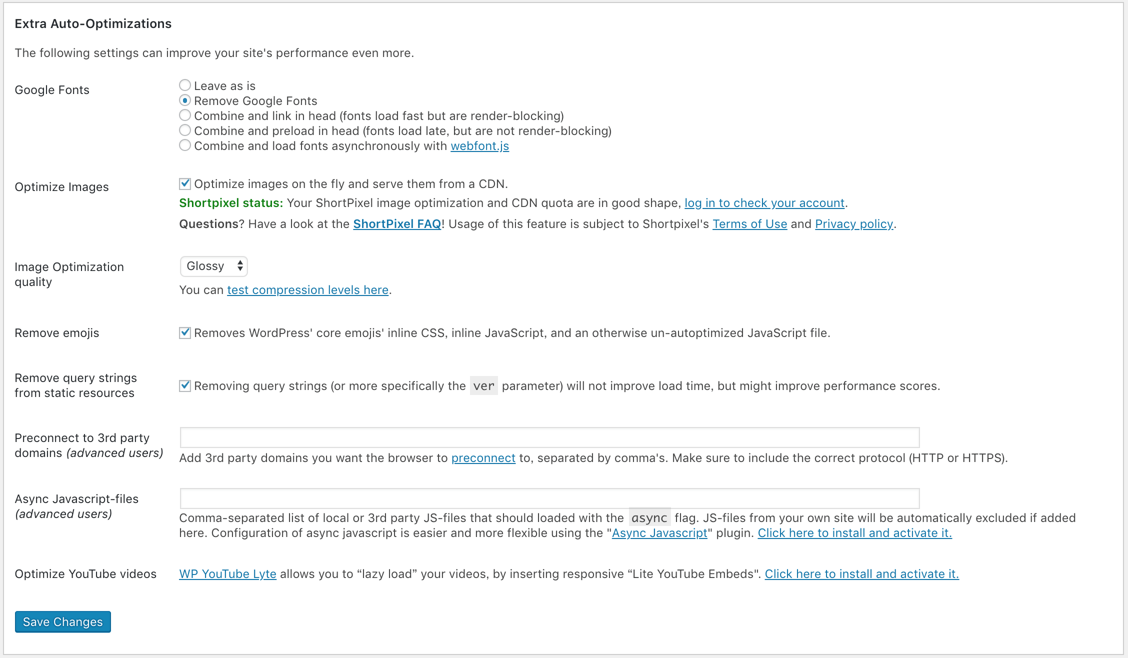This screenshot has width=1128, height=658.
Task: Open the Privacy policy link
Action: (x=854, y=224)
